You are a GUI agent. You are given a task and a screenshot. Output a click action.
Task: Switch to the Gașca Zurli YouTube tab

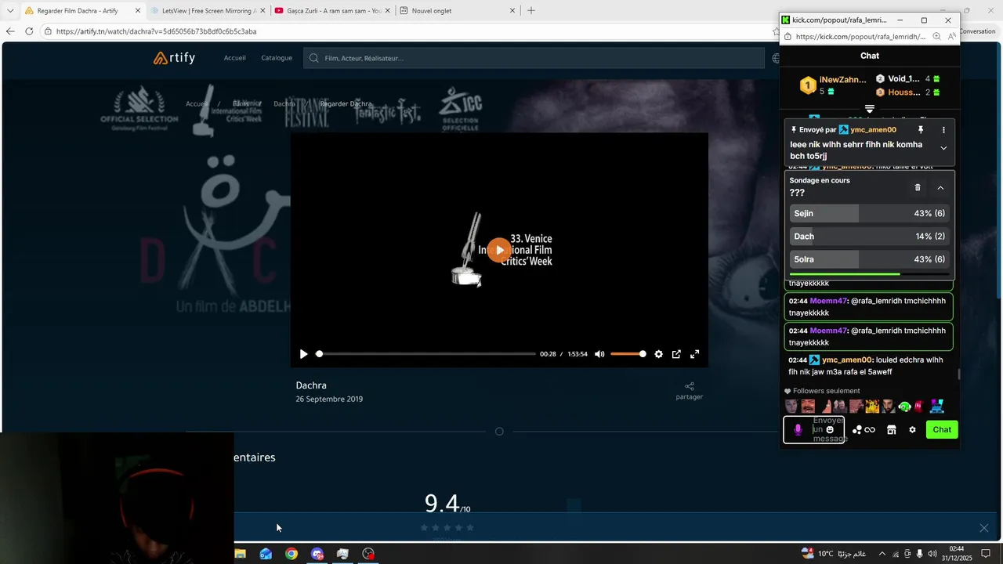[332, 11]
